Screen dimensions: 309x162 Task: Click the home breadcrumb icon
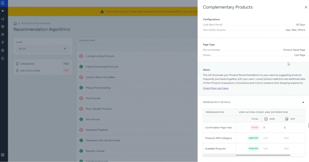[15, 23]
